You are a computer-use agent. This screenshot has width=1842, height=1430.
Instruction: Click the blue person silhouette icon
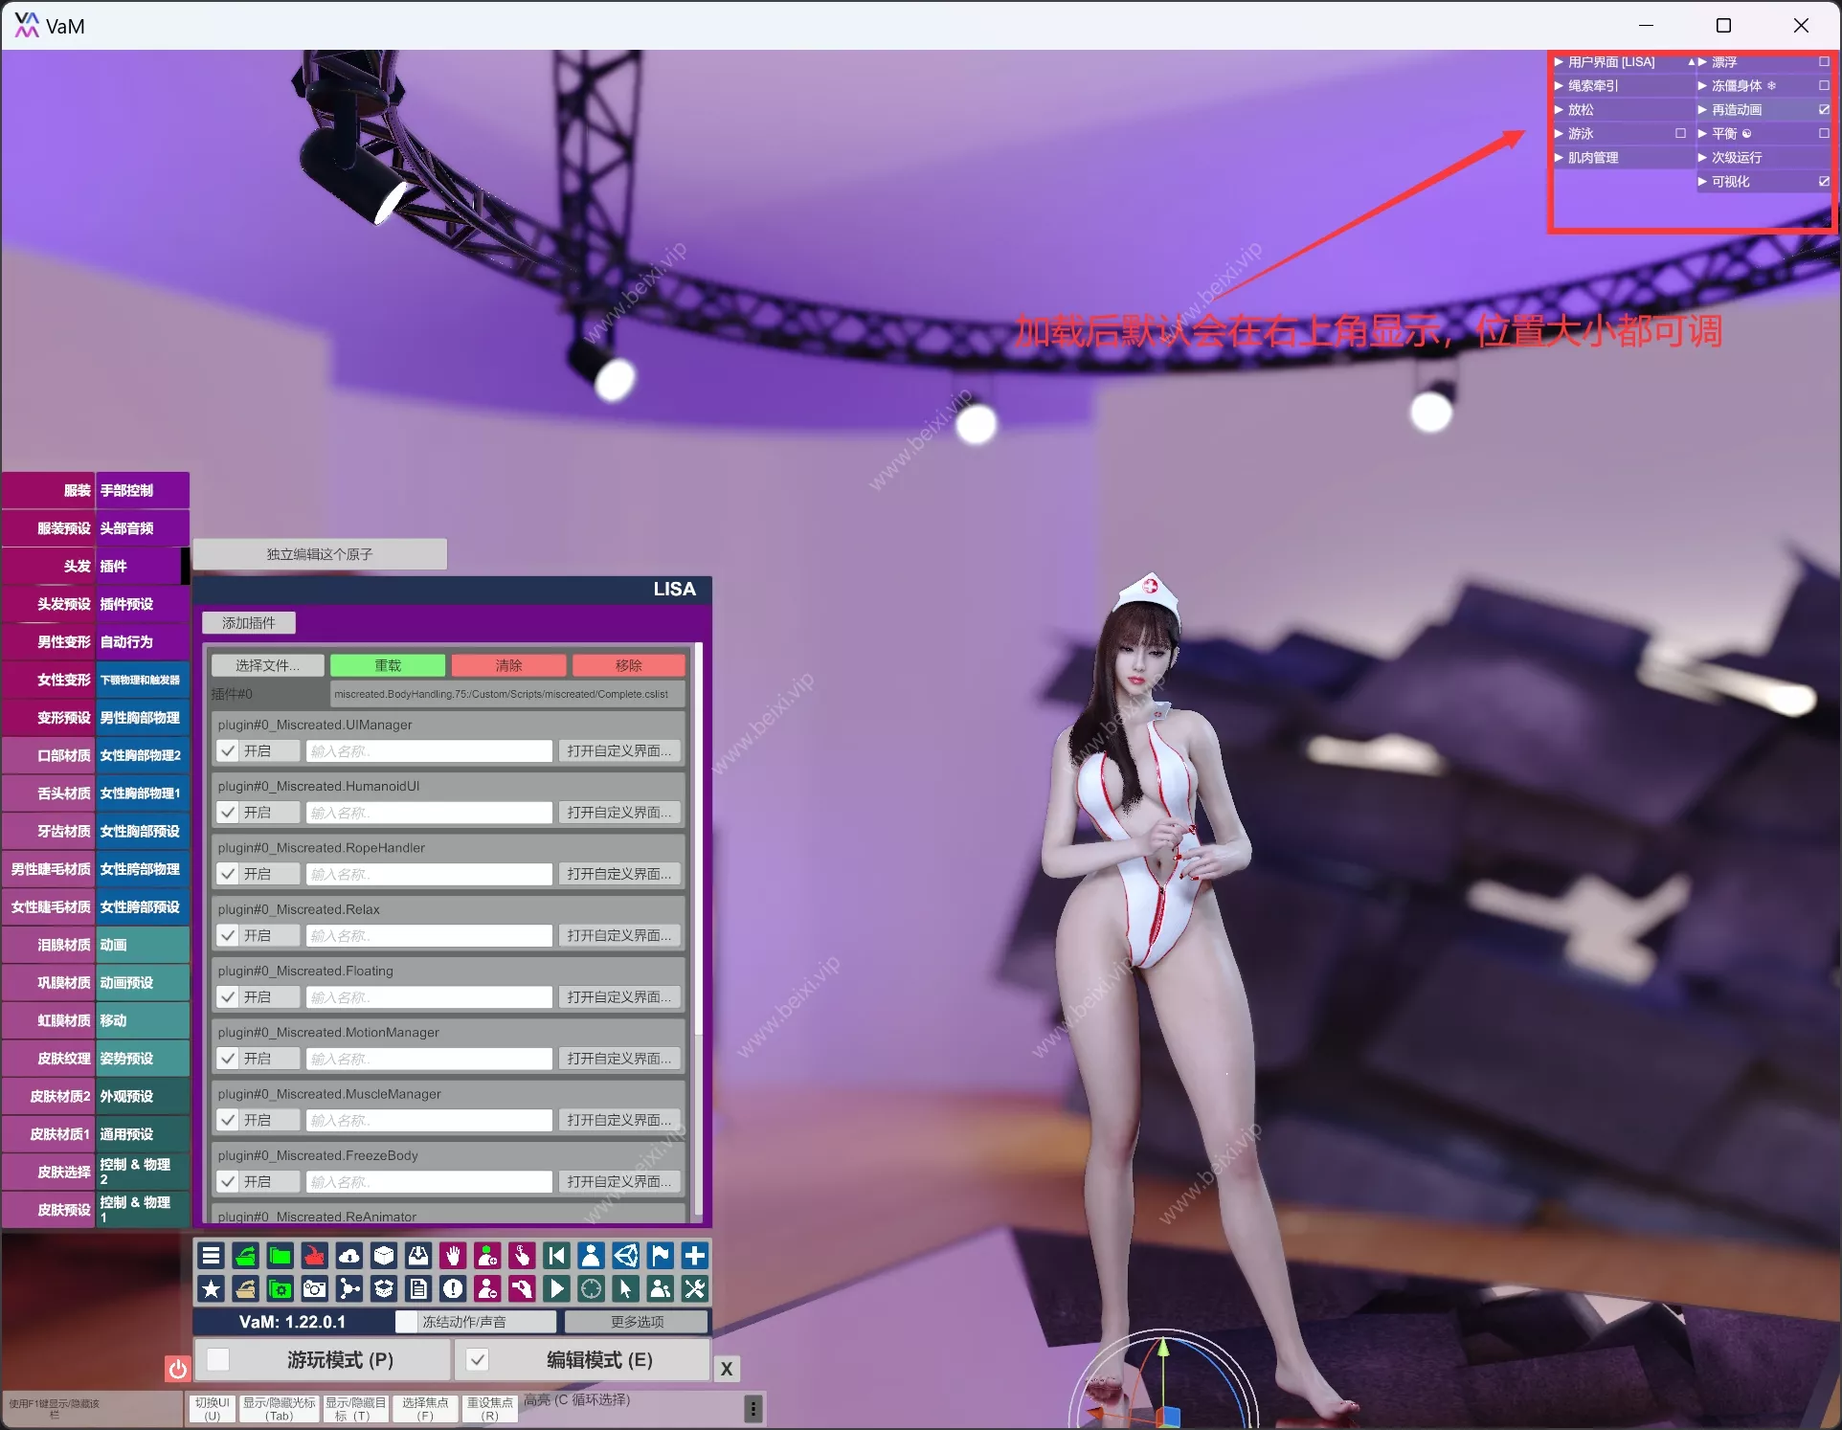[x=591, y=1255]
